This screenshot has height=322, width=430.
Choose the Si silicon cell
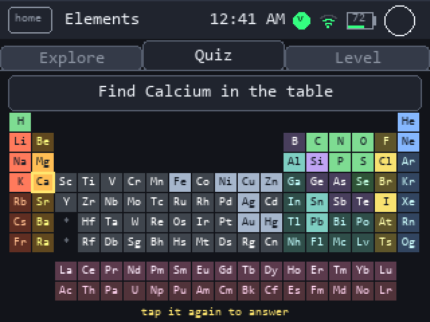(x=317, y=162)
